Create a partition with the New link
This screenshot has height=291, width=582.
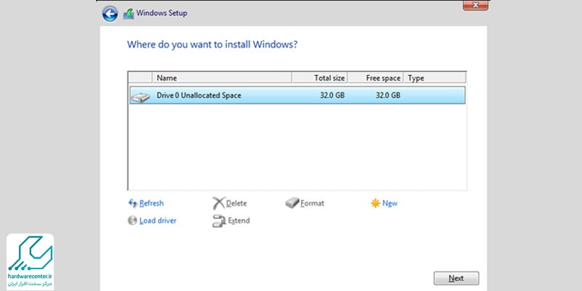[x=390, y=204]
